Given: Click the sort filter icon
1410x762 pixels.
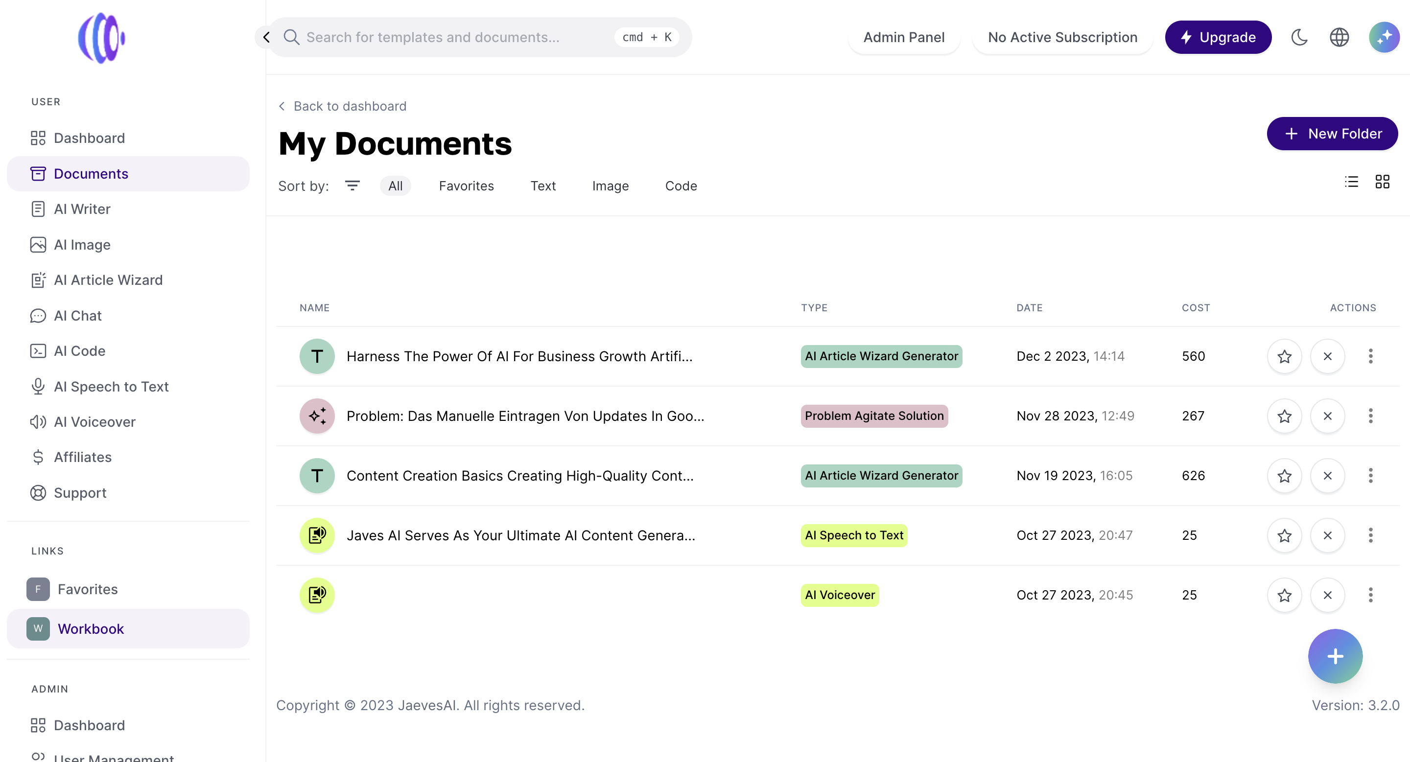Looking at the screenshot, I should [352, 185].
